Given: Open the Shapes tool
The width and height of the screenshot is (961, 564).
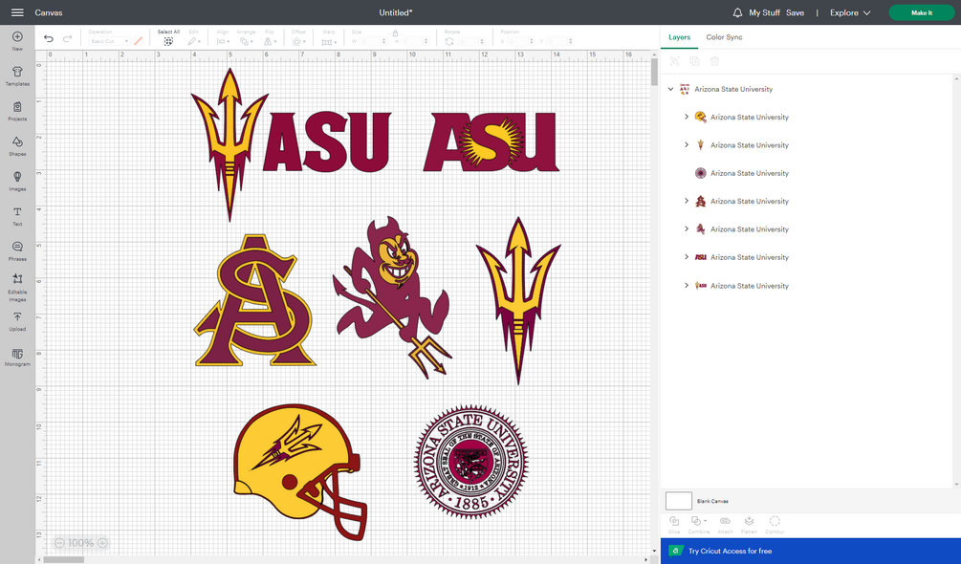Looking at the screenshot, I should [x=17, y=145].
